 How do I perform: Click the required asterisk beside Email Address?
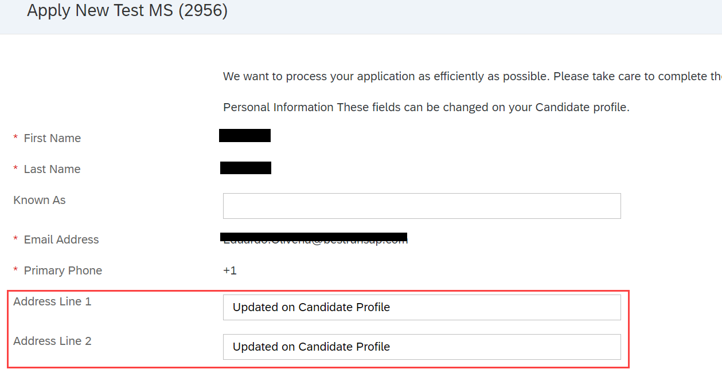tap(15, 239)
